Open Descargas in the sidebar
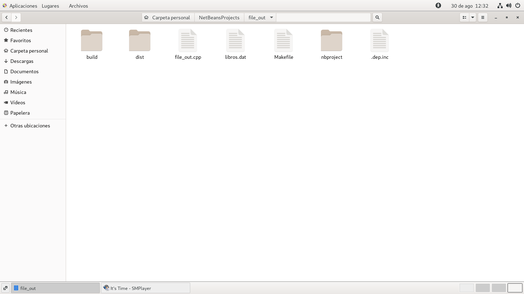 [22, 61]
